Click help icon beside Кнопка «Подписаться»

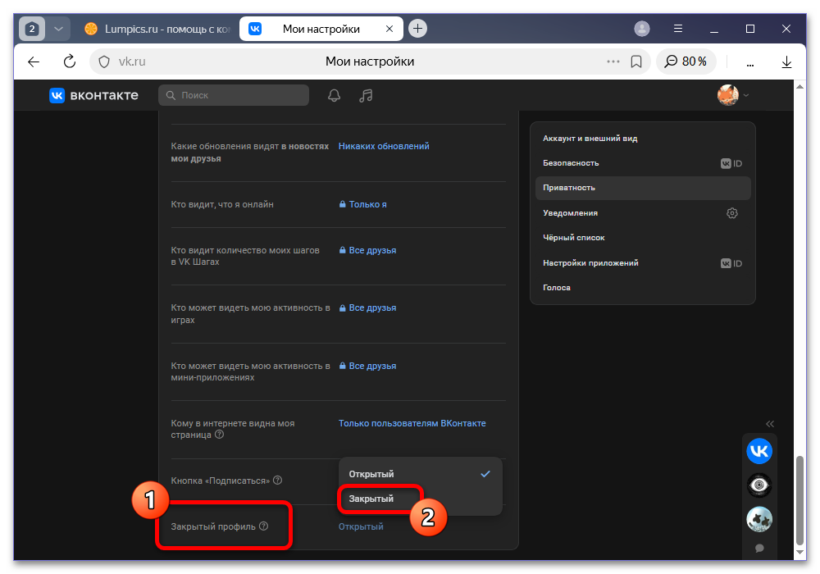[278, 480]
